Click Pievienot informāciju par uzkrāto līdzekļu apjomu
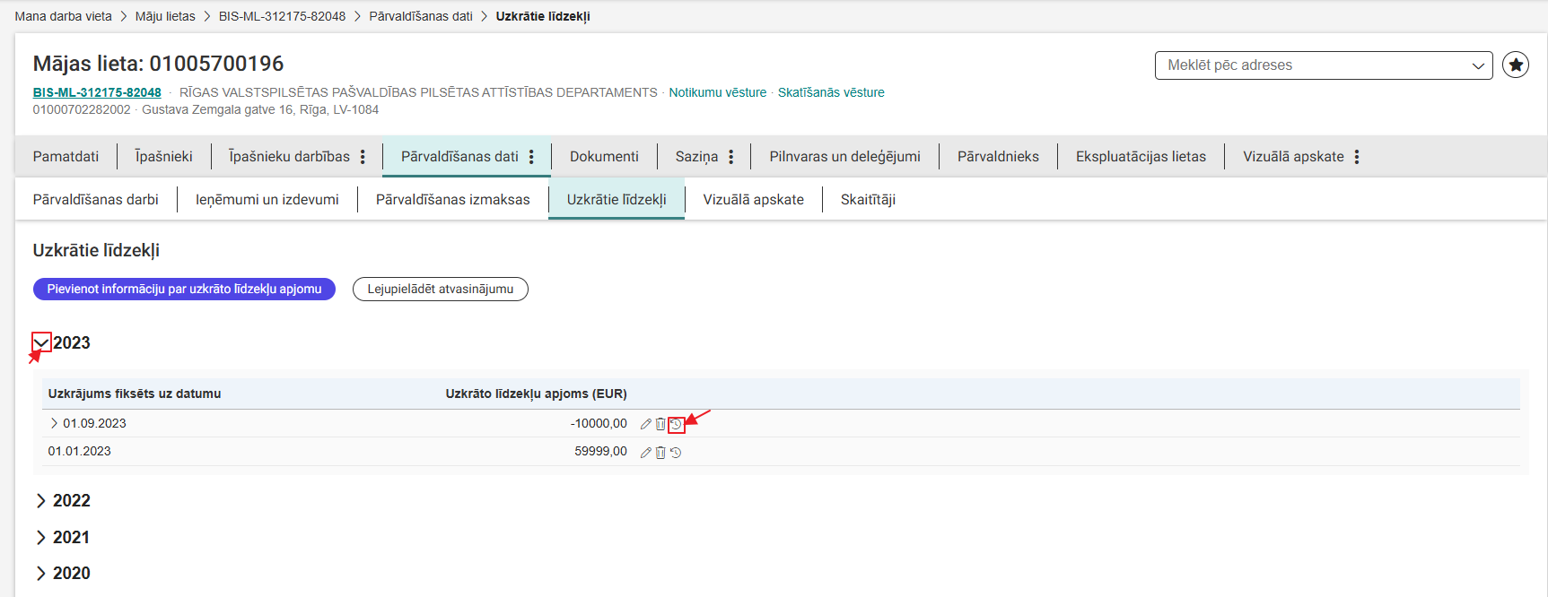The width and height of the screenshot is (1548, 597). coord(184,289)
